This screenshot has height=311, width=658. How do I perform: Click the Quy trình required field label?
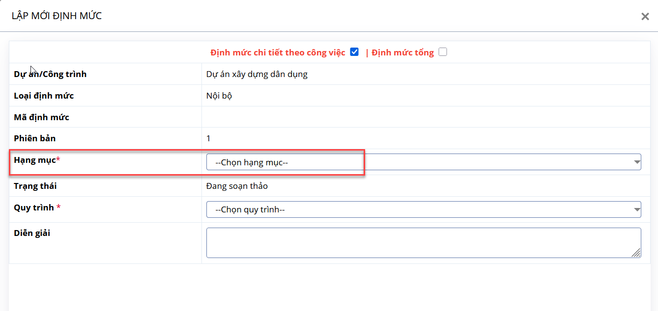pyautogui.click(x=37, y=207)
